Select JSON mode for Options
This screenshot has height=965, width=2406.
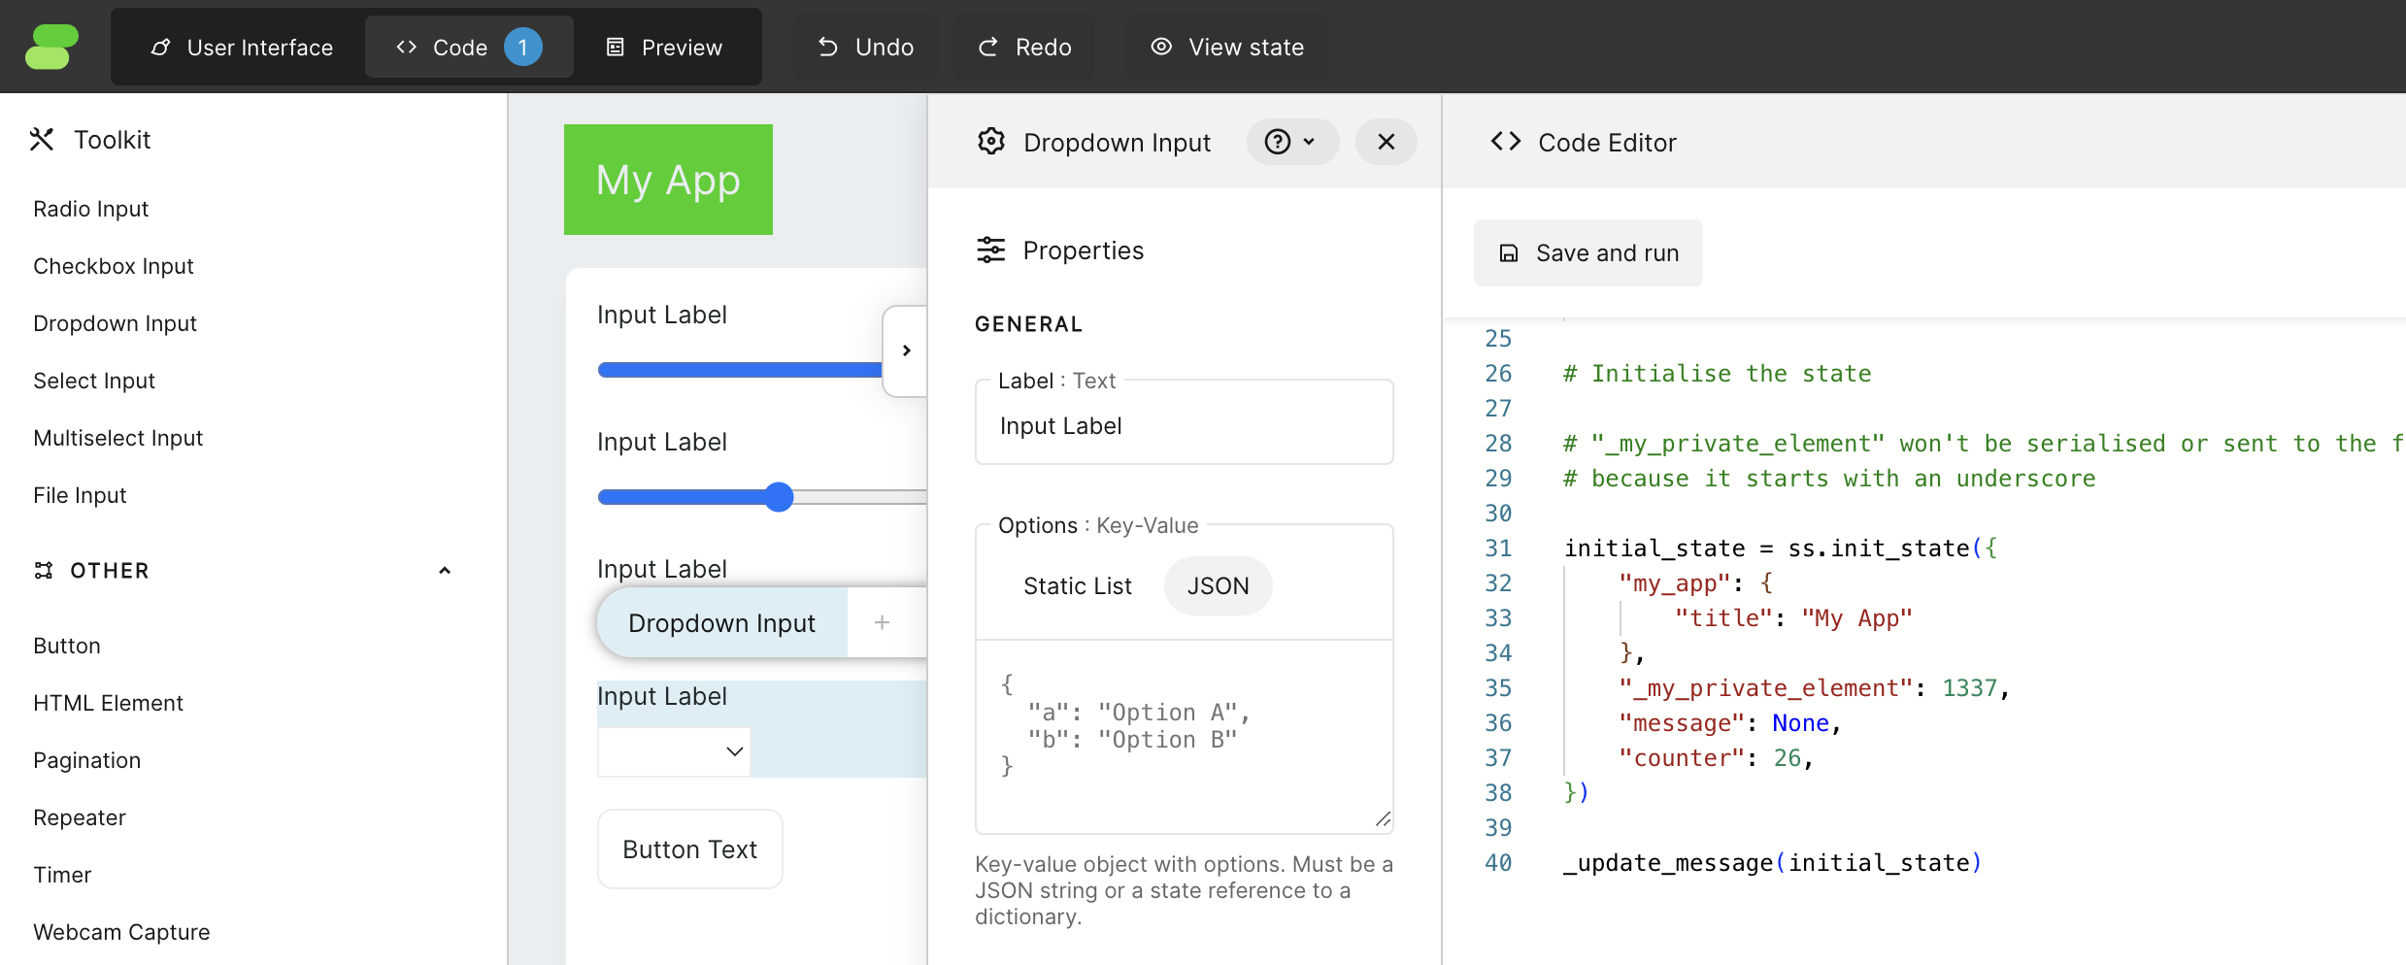pyautogui.click(x=1218, y=585)
